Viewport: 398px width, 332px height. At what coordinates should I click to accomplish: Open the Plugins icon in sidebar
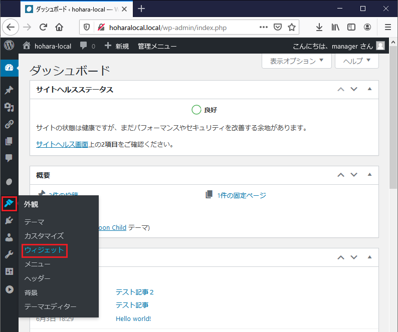tap(9, 220)
